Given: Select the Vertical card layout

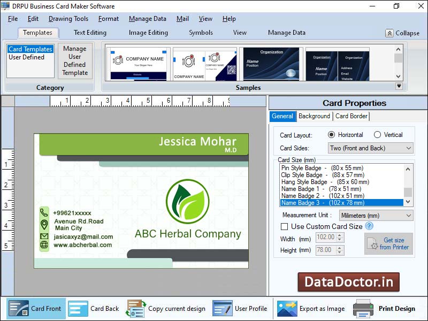Looking at the screenshot, I should click(x=377, y=134).
